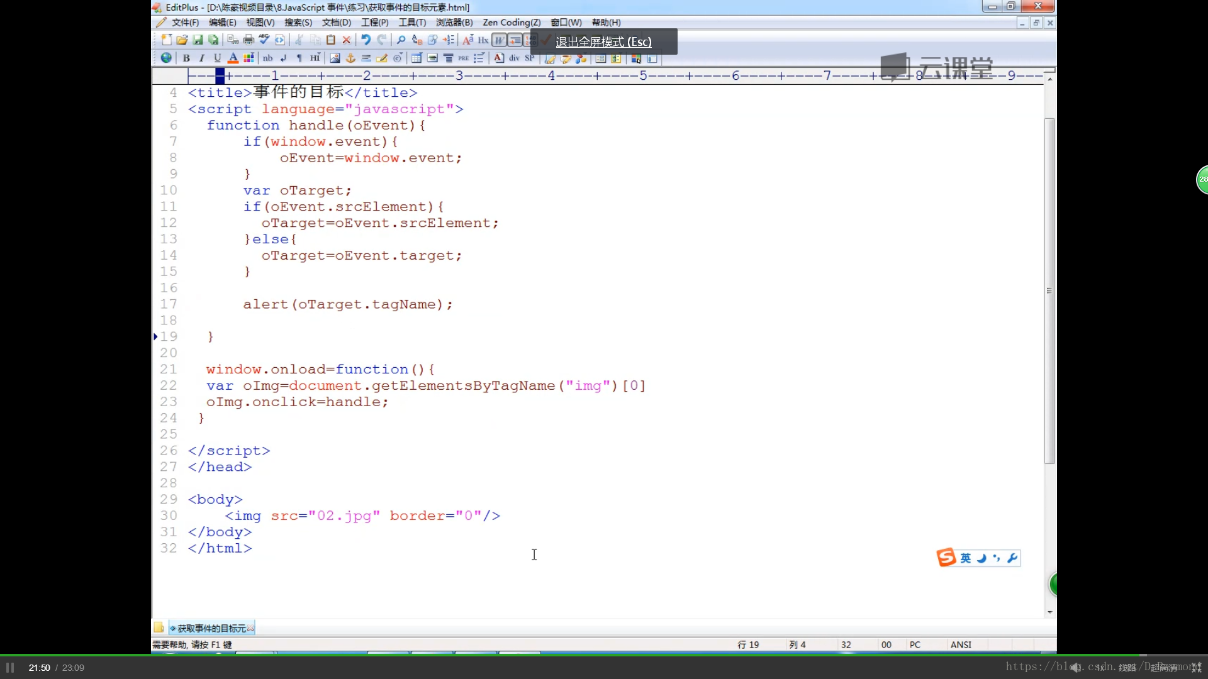Screen dimensions: 1208x679
Task: Click the Replace icon
Action: [417, 40]
